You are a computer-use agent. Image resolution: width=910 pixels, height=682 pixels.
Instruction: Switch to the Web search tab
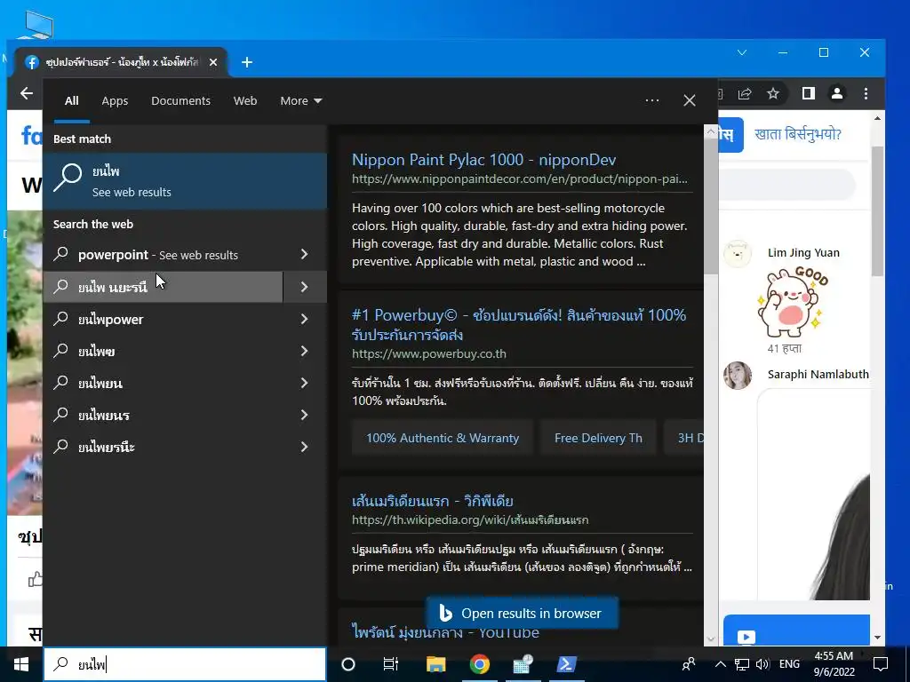coord(245,101)
